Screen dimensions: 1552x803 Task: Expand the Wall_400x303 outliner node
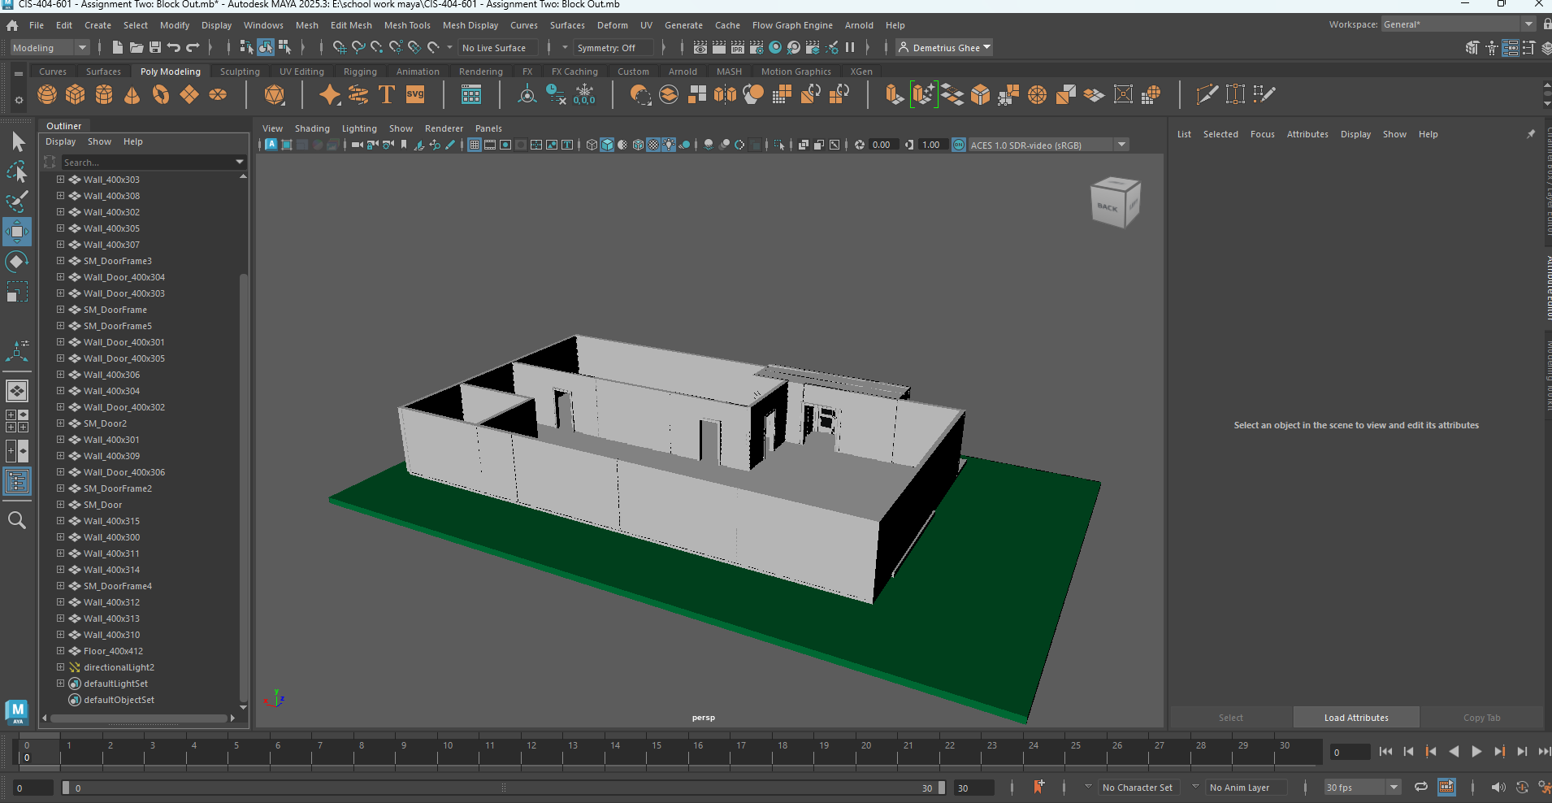point(59,180)
